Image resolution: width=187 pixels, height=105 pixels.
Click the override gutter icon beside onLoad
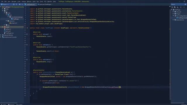pos(27,34)
